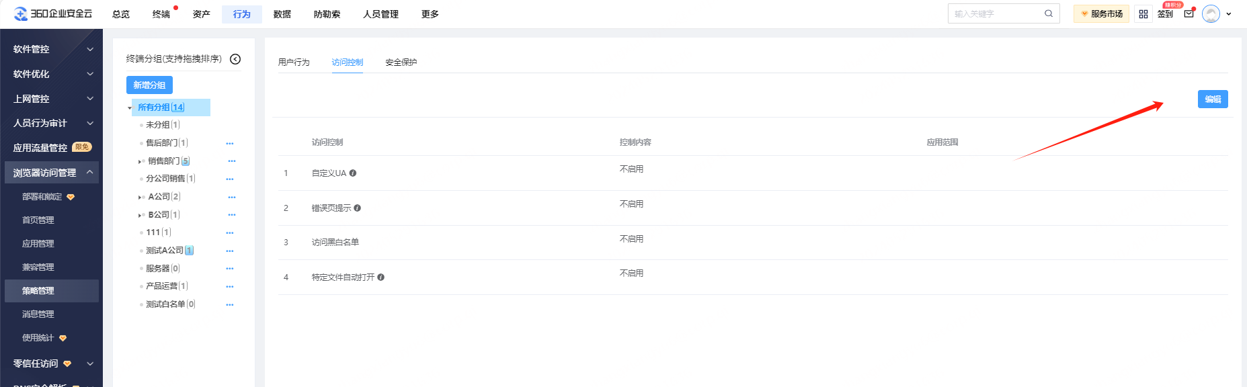Expand the 软件优化 sidebar section
The height and width of the screenshot is (387, 1247).
90,74
